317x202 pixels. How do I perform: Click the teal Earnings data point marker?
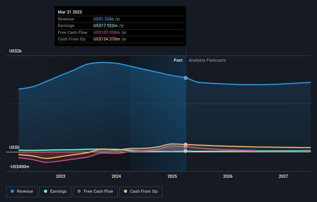pos(186,151)
